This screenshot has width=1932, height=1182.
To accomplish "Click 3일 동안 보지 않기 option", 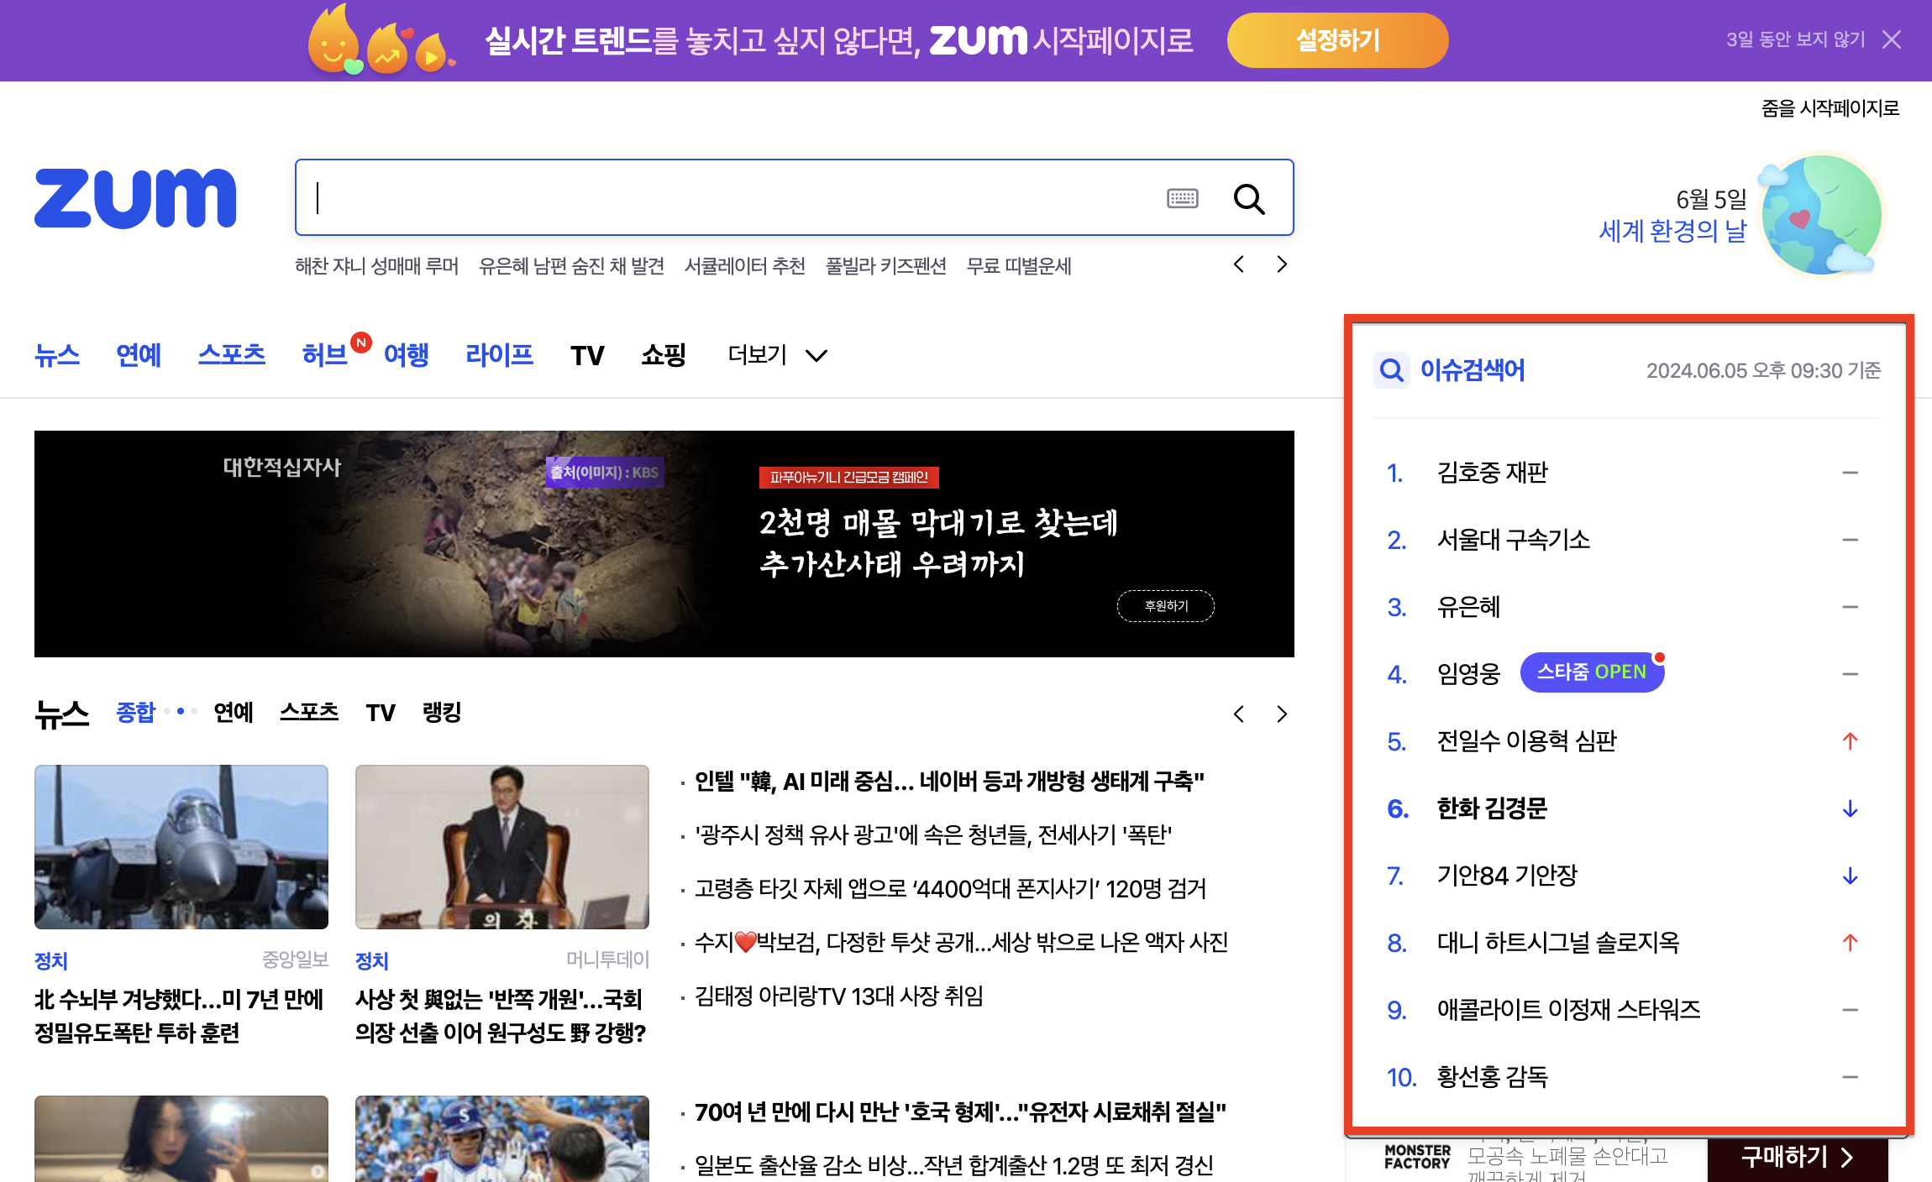I will coord(1795,39).
